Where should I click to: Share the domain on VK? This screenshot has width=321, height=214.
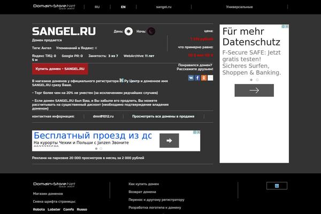191,78
